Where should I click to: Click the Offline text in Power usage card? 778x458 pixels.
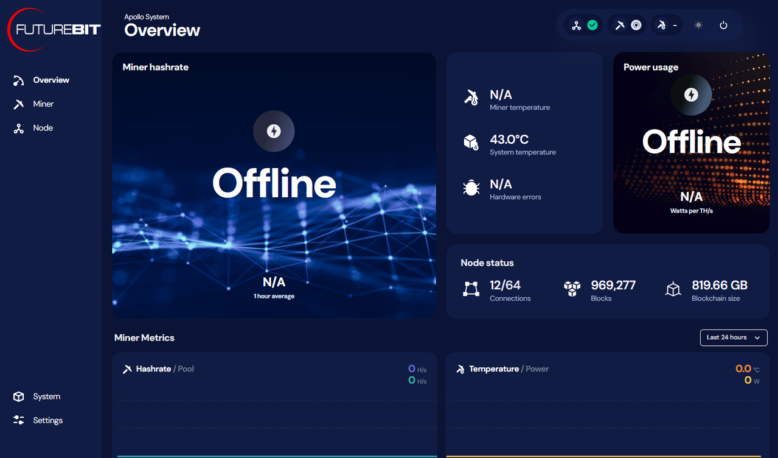[692, 143]
